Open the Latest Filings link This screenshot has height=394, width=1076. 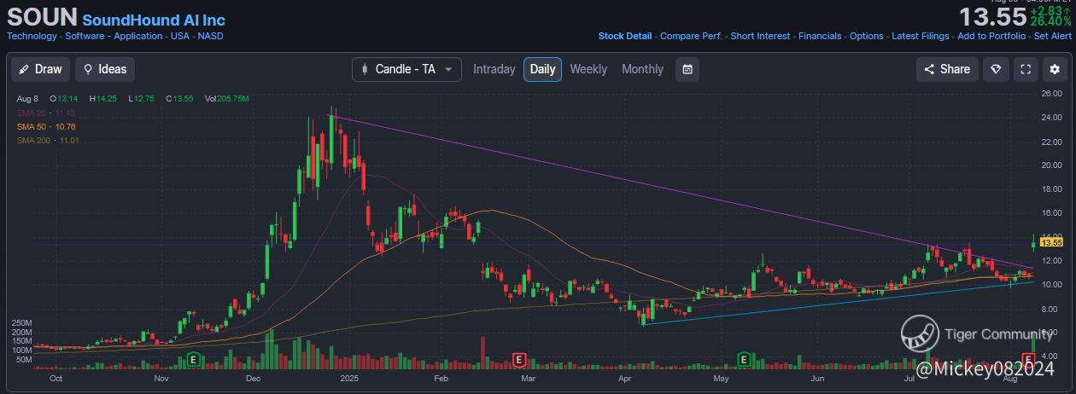coord(921,36)
